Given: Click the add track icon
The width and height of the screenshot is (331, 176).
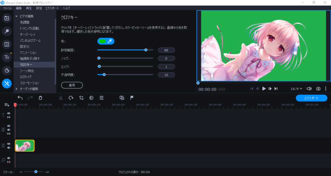Looking at the screenshot, I should (x=7, y=105).
